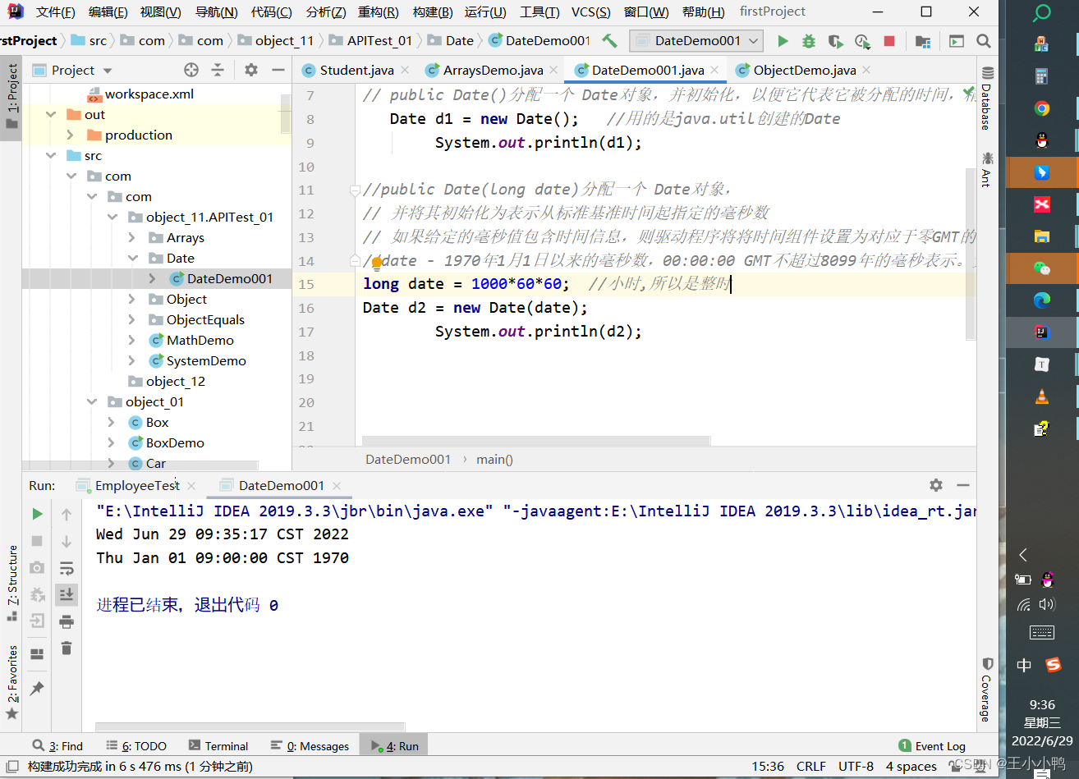
Task: Toggle soft-wrap in the console
Action: (67, 567)
